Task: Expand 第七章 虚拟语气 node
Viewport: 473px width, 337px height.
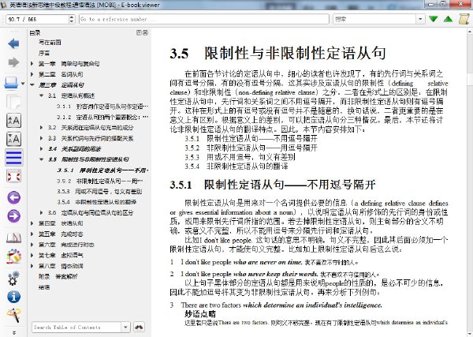Action: (32, 256)
